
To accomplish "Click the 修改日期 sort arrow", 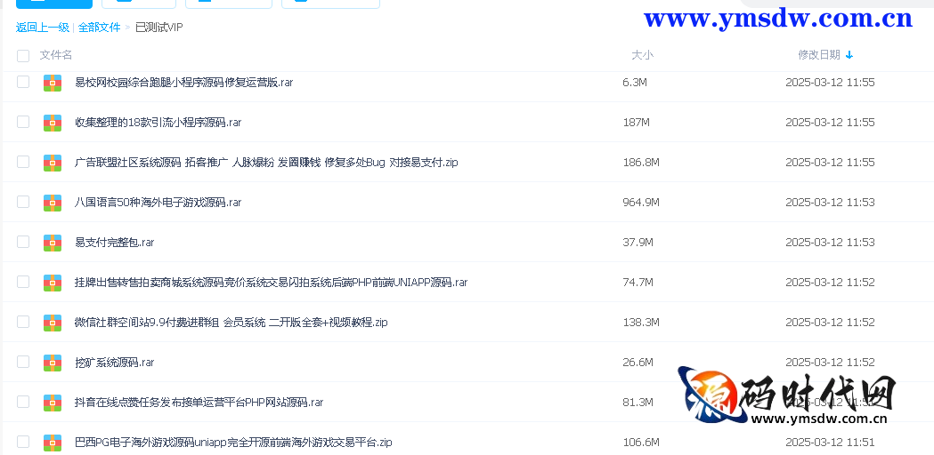I will tap(849, 55).
